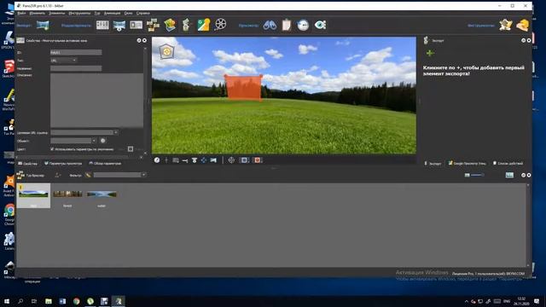Select the first meadow panorama thumbnail

click(x=33, y=195)
